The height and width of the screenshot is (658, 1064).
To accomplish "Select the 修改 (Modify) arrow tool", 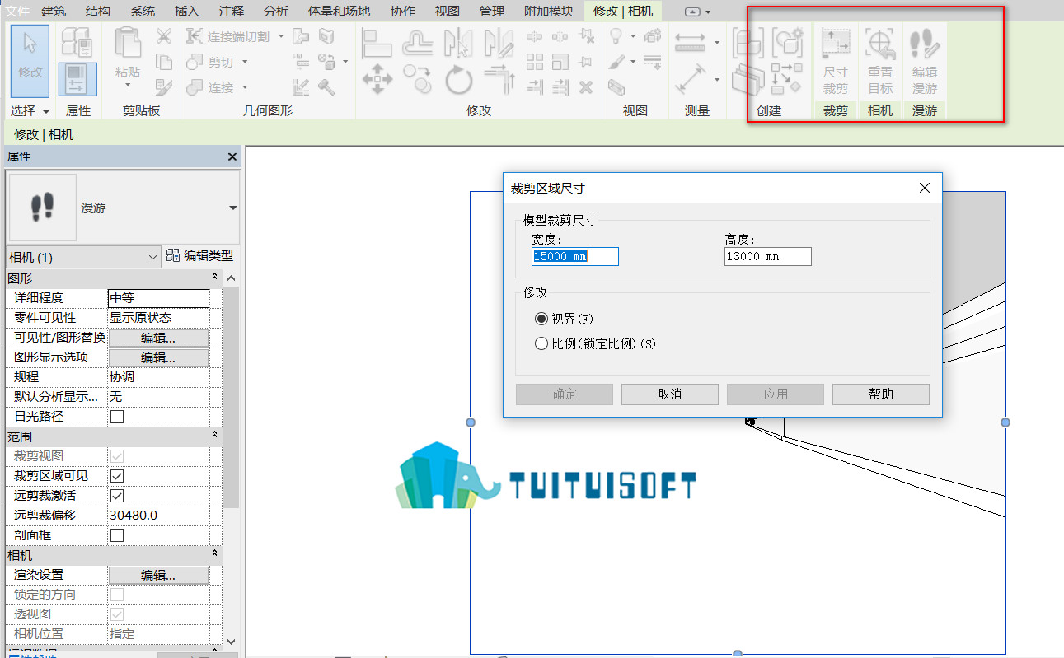I will [x=30, y=60].
